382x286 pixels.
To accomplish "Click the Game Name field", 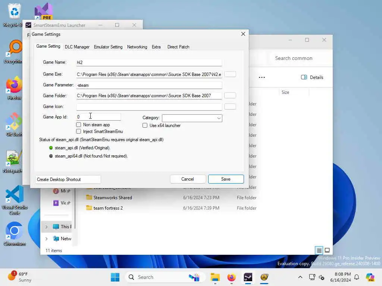I will (x=149, y=63).
